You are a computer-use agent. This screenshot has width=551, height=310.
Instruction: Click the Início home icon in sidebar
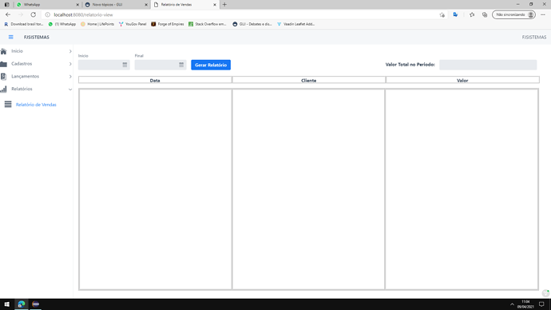point(3,51)
